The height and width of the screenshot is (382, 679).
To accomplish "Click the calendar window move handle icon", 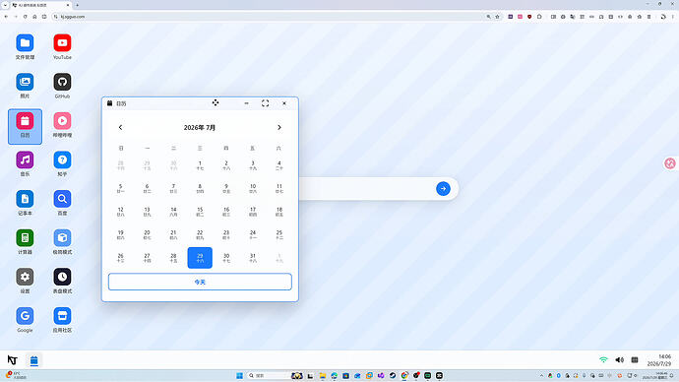I will coord(216,102).
